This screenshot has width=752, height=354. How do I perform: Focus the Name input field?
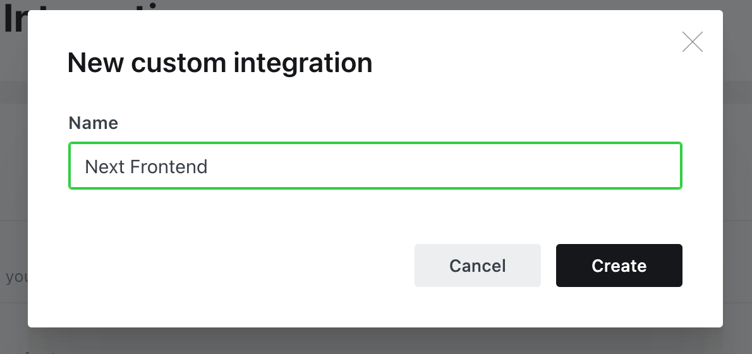[x=375, y=166]
